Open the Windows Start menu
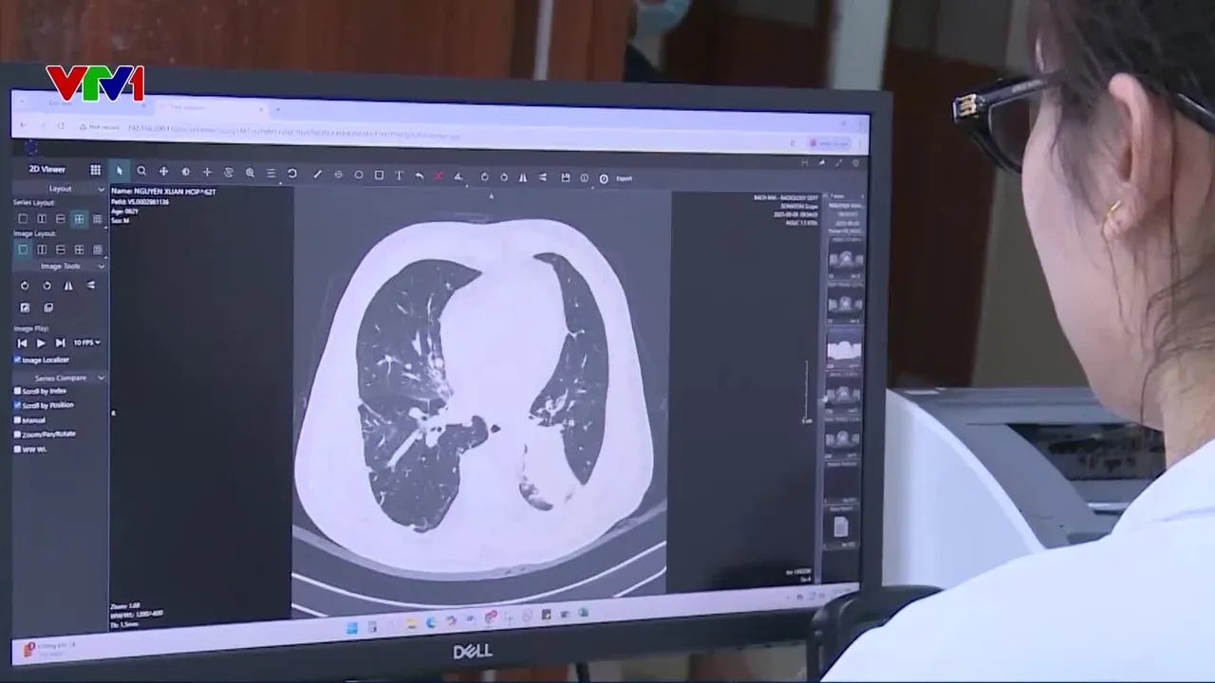The width and height of the screenshot is (1215, 683). [x=352, y=627]
